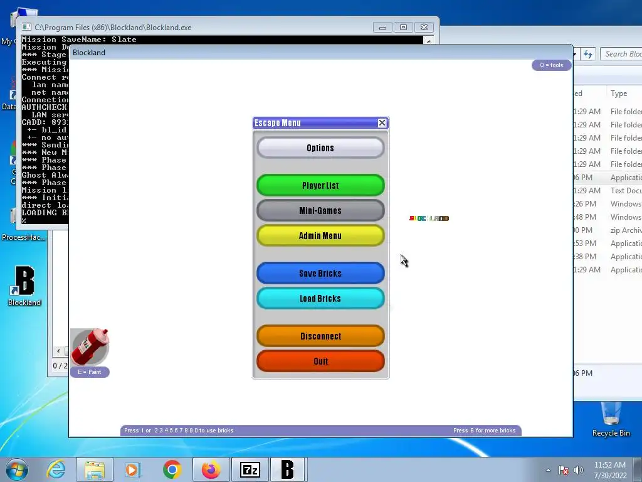Open the Windows Start menu
This screenshot has width=642, height=482.
coord(16,469)
